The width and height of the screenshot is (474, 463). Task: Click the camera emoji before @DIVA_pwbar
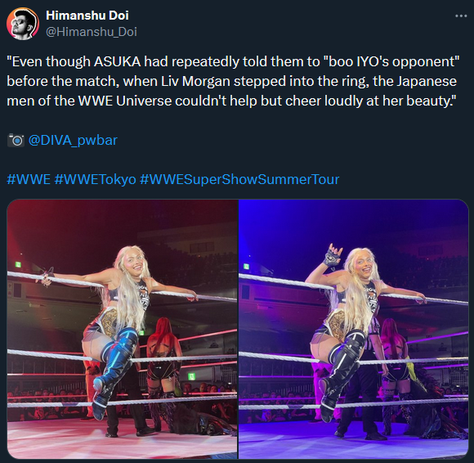click(16, 140)
